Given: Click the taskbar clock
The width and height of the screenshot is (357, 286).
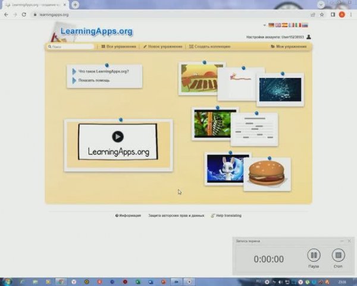Looking at the screenshot, I should pyautogui.click(x=342, y=282).
